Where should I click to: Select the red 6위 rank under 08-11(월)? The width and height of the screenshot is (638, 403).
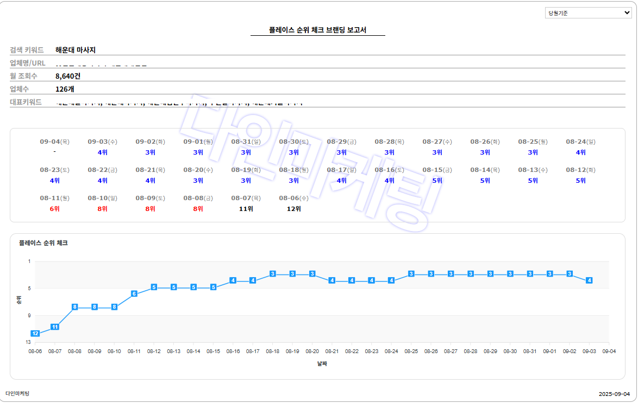tap(54, 209)
